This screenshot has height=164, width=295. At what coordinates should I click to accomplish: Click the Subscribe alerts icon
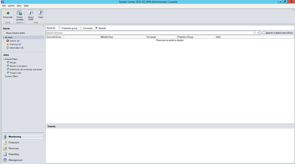point(7,13)
